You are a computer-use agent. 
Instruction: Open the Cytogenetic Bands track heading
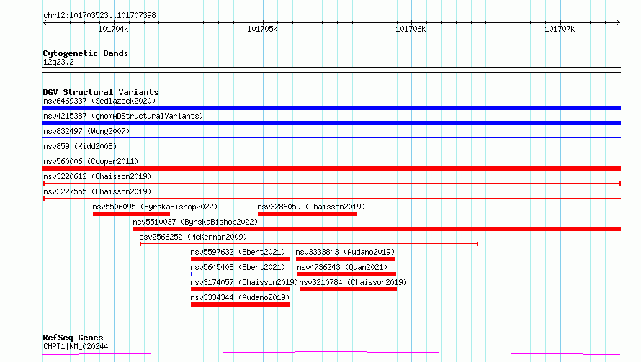pos(86,53)
